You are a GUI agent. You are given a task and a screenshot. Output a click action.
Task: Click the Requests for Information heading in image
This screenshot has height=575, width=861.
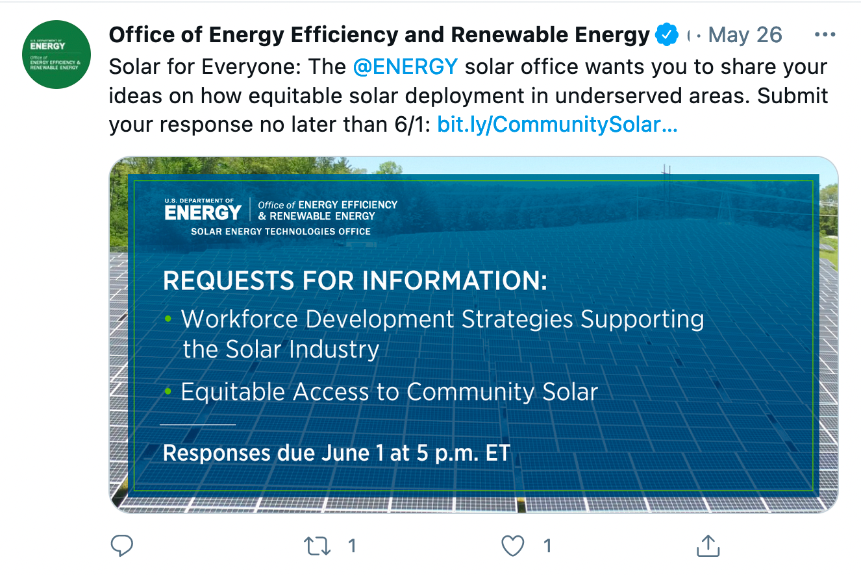[355, 280]
